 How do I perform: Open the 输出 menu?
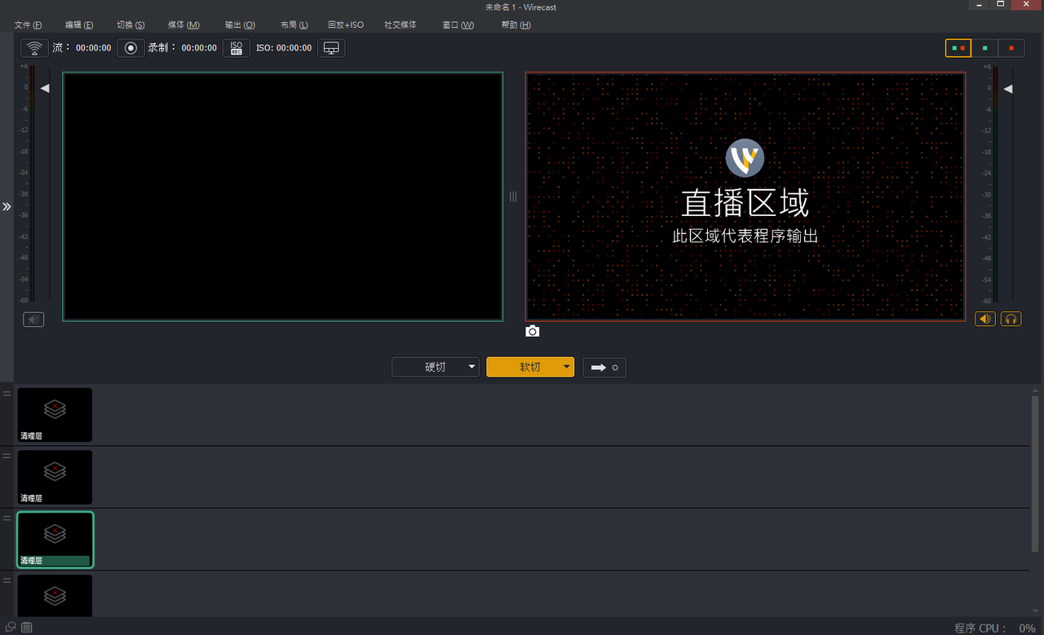[240, 25]
